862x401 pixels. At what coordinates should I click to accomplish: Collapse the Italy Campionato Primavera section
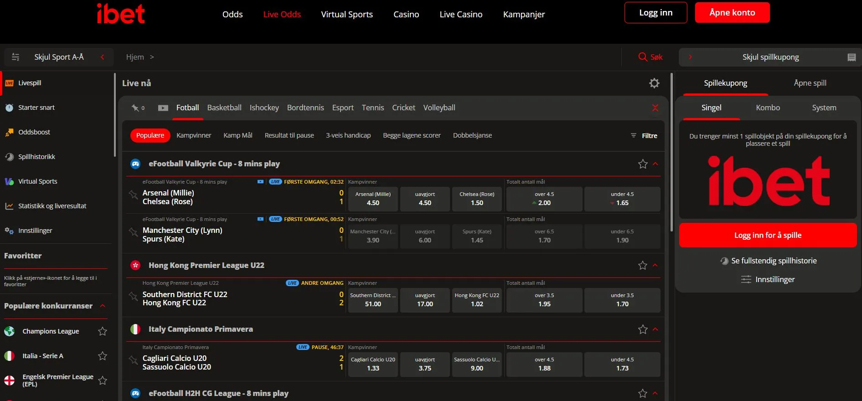pyautogui.click(x=656, y=329)
